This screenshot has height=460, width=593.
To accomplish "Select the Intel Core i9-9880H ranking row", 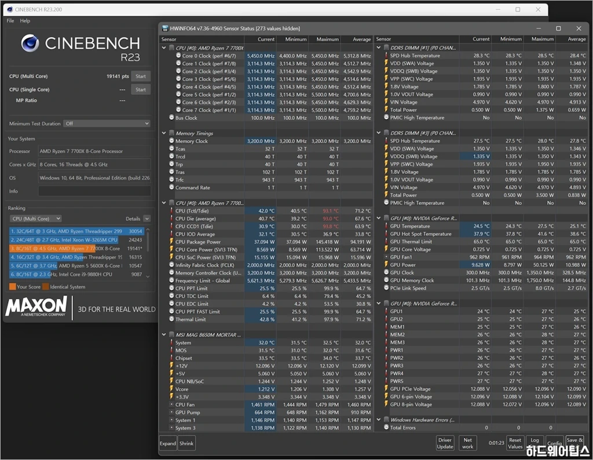I will tap(77, 274).
